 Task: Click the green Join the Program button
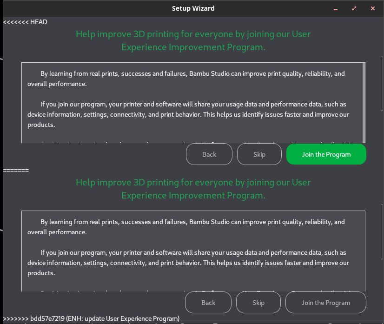pyautogui.click(x=326, y=154)
